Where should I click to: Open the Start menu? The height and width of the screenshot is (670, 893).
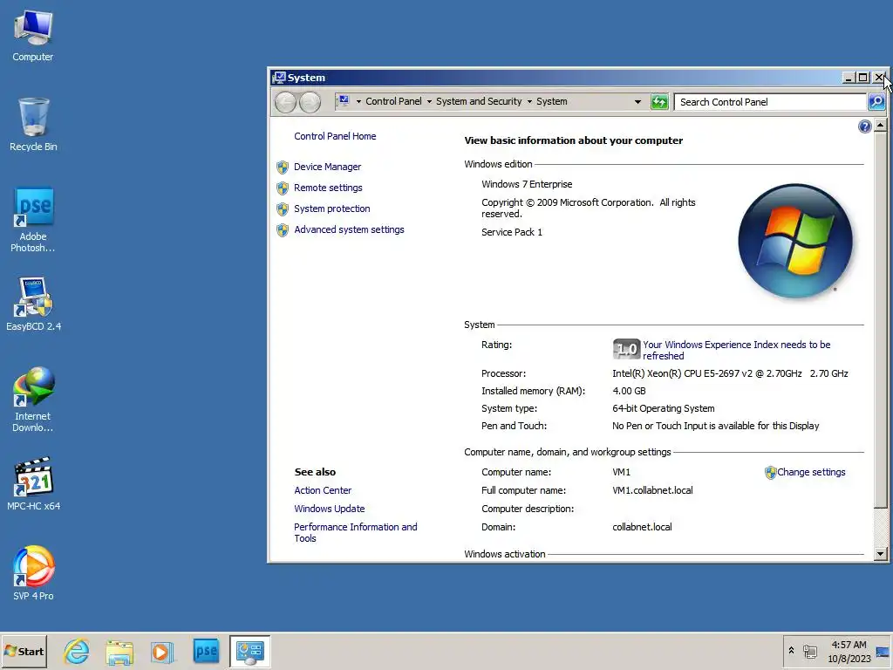click(24, 651)
